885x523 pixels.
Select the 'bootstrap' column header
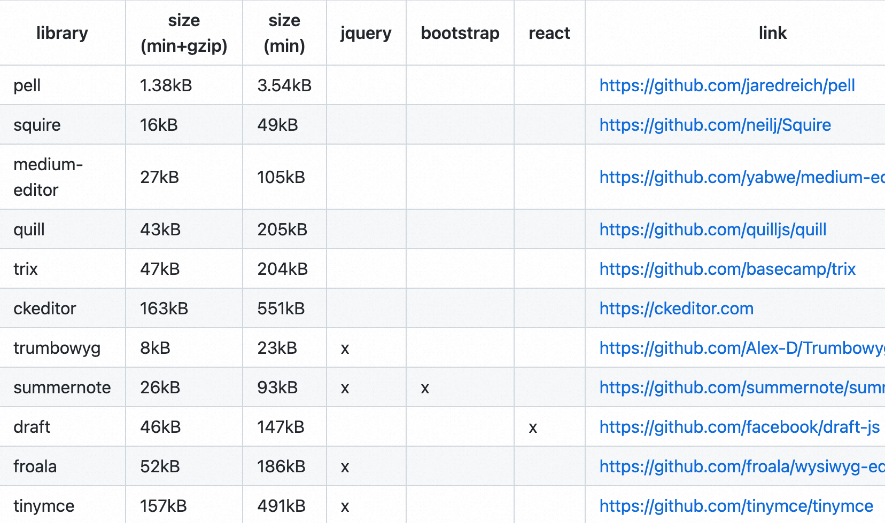[460, 33]
